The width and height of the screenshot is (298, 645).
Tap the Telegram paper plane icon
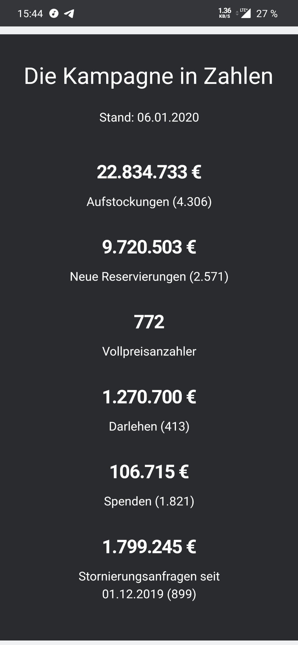pyautogui.click(x=69, y=14)
